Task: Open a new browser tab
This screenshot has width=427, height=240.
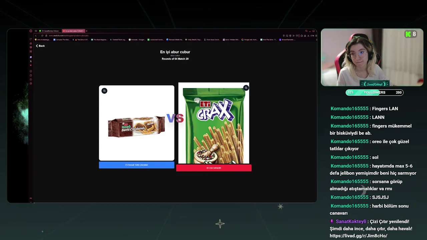Action: 87,31
